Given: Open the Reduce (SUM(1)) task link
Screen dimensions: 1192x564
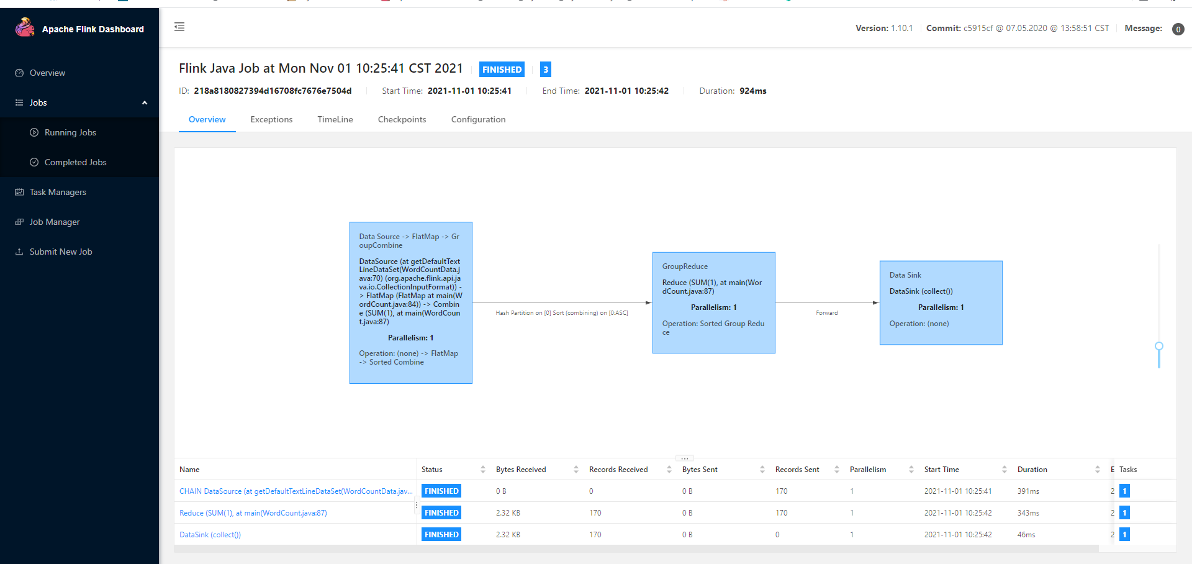Looking at the screenshot, I should pos(253,513).
